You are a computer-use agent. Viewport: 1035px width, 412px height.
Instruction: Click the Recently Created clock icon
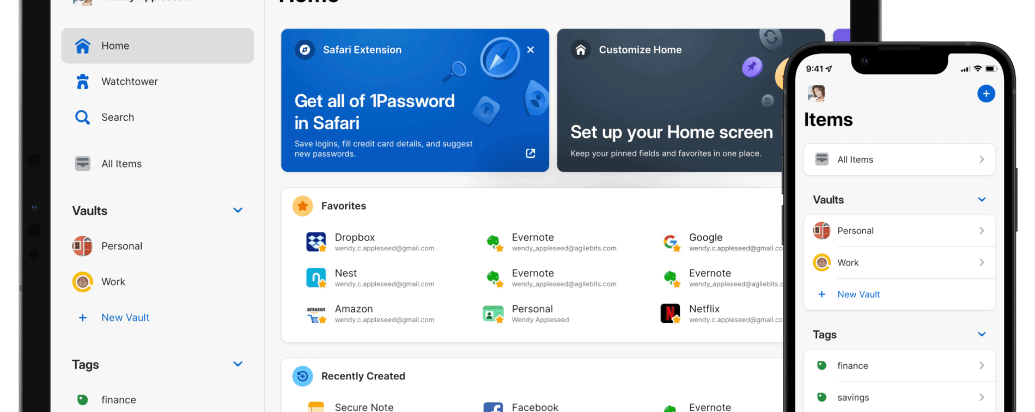[303, 376]
